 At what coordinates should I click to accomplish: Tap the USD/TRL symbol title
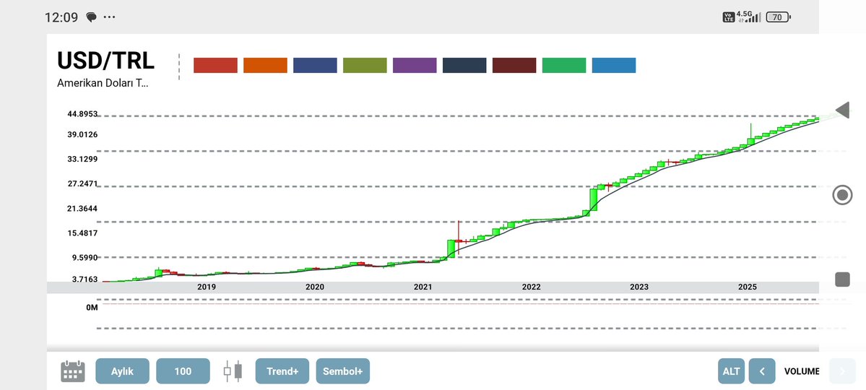[105, 61]
